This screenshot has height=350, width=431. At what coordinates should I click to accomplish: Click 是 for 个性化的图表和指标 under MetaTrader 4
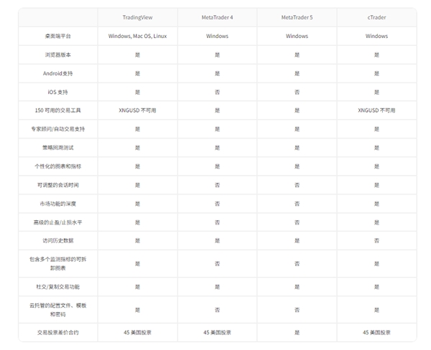[x=217, y=166]
